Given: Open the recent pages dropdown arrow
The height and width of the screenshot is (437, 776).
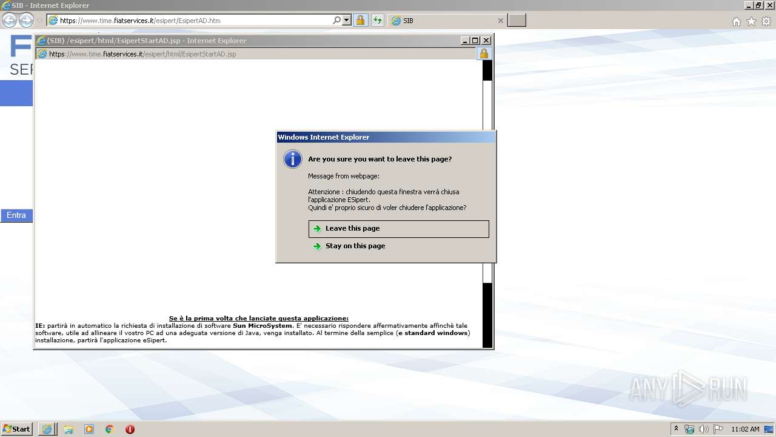Looking at the screenshot, I should [x=39, y=21].
